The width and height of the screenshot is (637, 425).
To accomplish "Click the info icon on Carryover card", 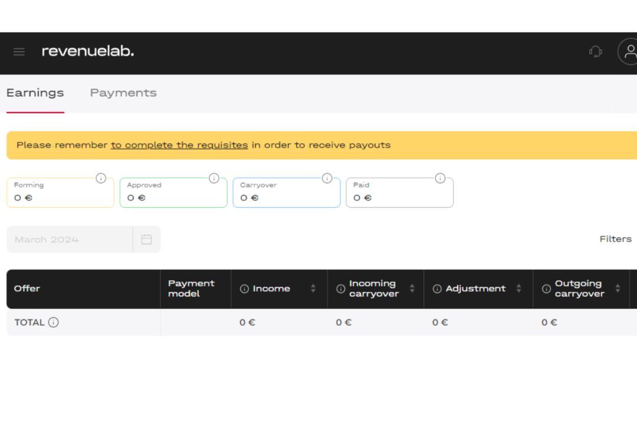I will tap(327, 178).
